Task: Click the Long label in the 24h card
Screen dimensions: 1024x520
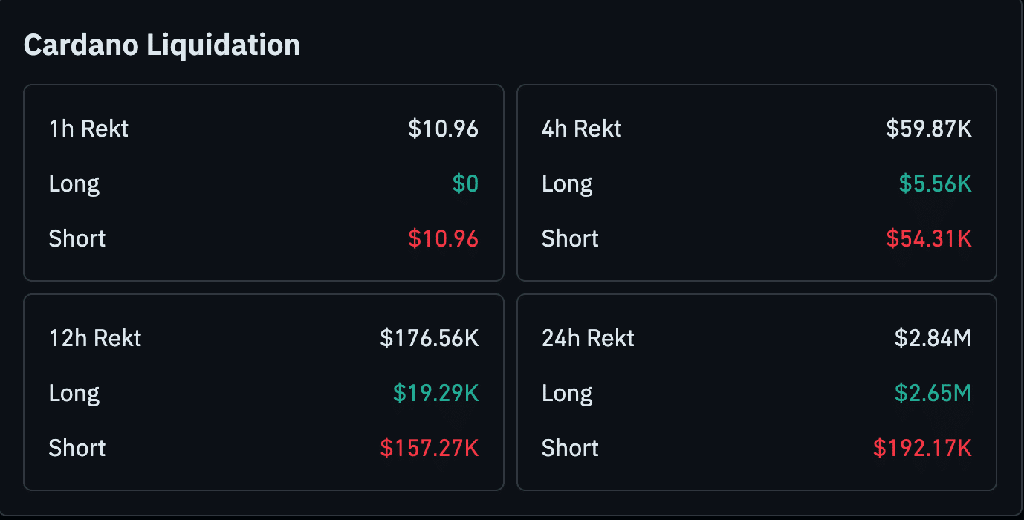Action: (x=567, y=393)
